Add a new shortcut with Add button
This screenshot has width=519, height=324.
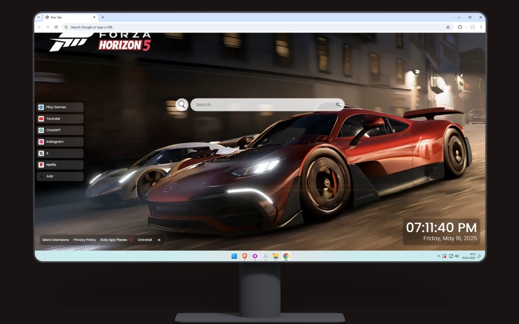click(x=60, y=176)
